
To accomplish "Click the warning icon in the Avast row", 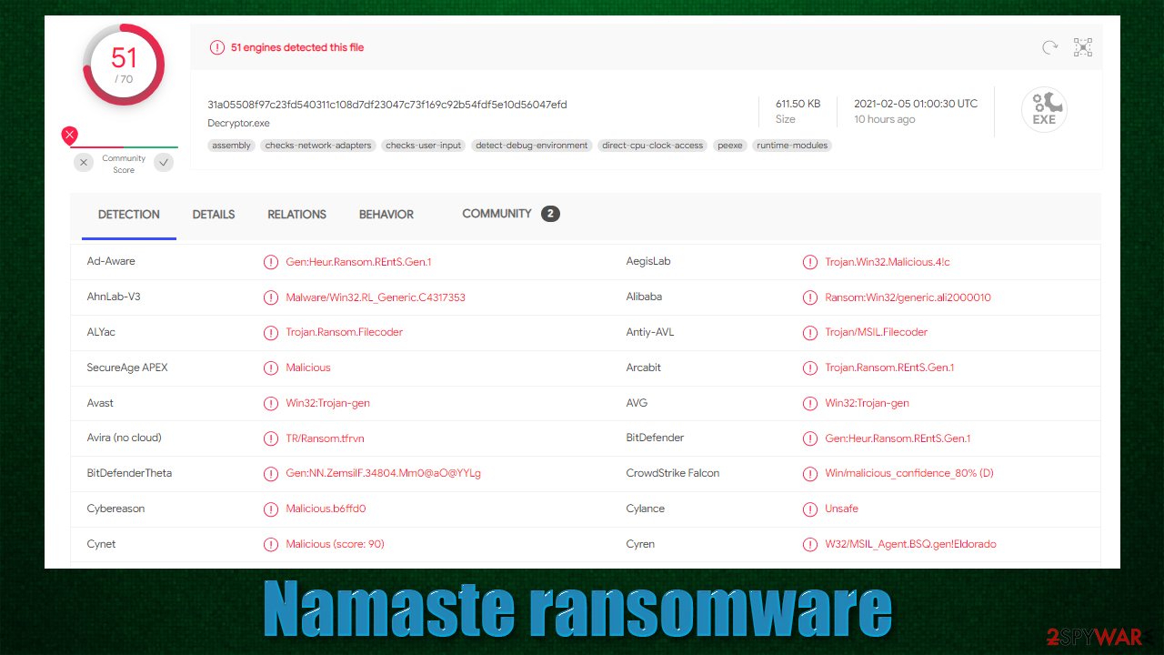I will click(x=270, y=403).
